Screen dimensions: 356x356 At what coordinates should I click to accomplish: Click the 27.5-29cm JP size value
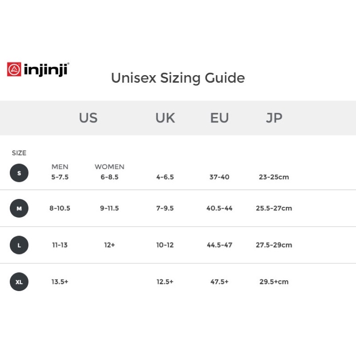(x=274, y=245)
